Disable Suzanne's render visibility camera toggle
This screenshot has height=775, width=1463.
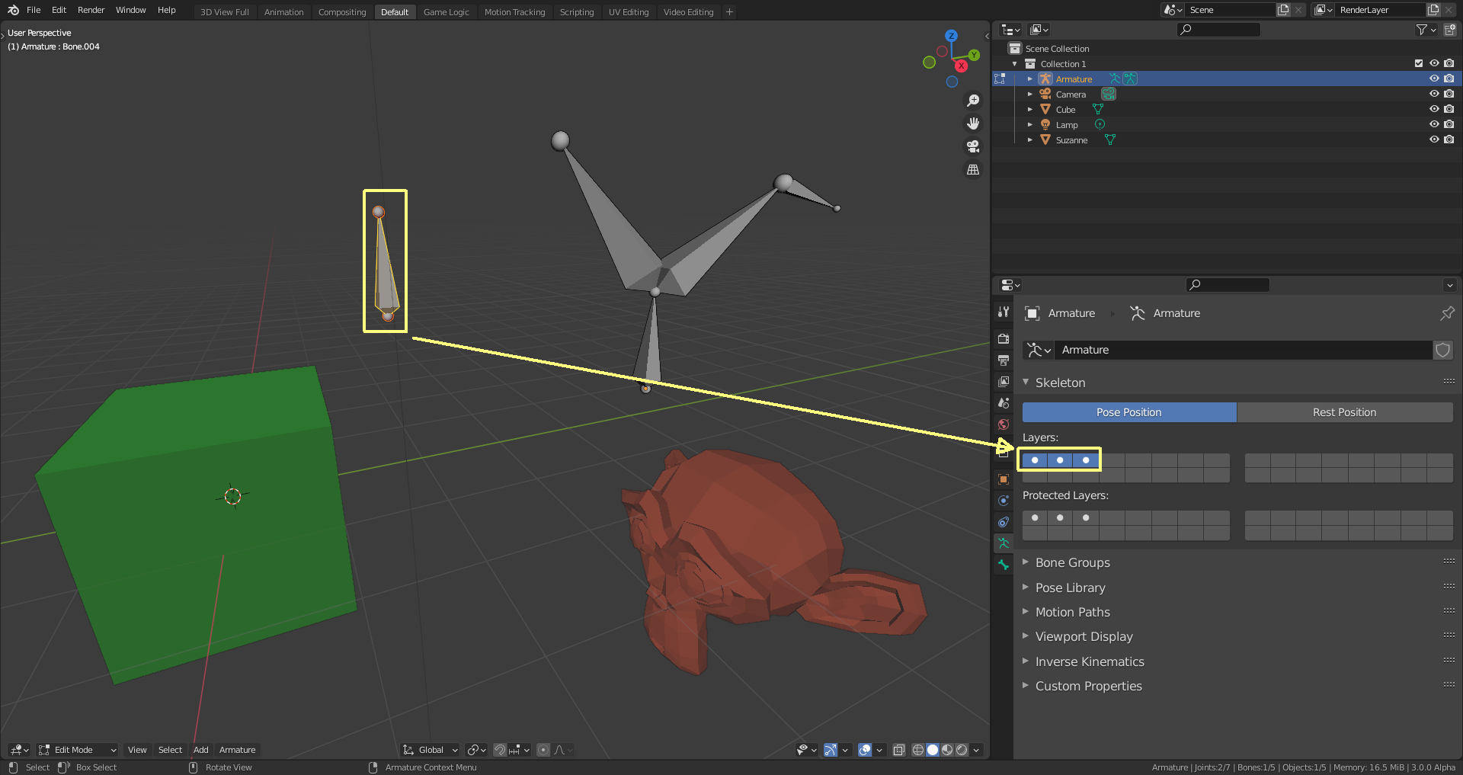(x=1449, y=140)
